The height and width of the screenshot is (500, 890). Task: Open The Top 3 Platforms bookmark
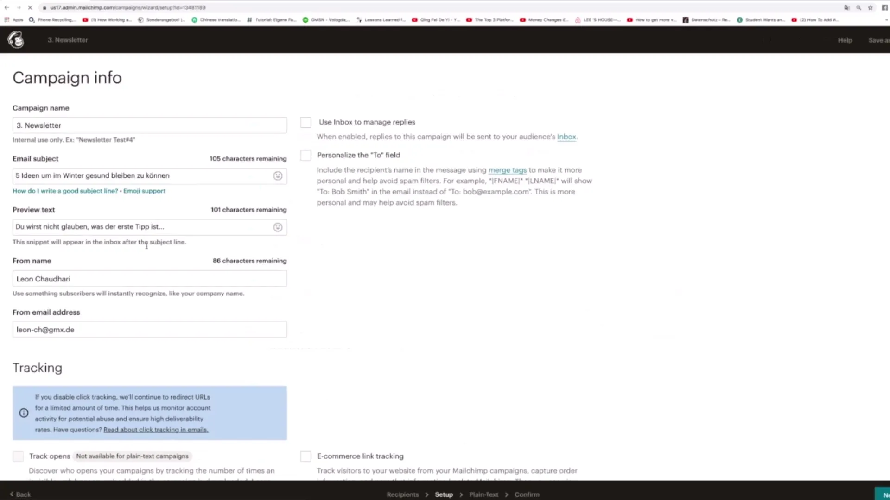490,20
